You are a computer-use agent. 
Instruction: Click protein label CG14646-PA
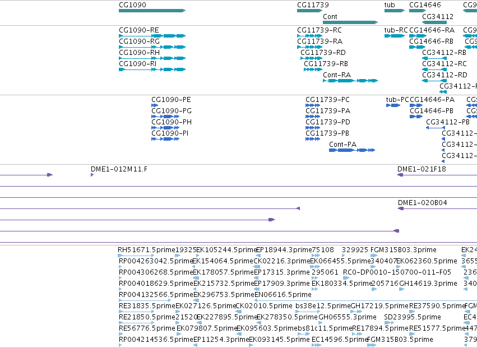(x=432, y=100)
